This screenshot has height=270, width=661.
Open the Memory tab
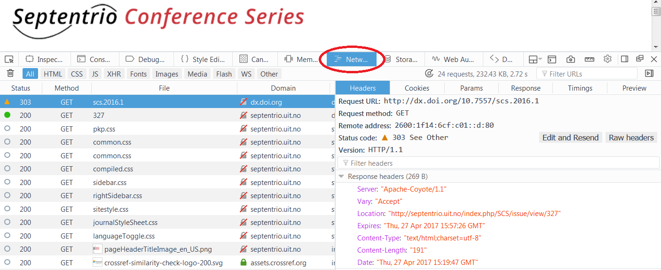pyautogui.click(x=301, y=59)
